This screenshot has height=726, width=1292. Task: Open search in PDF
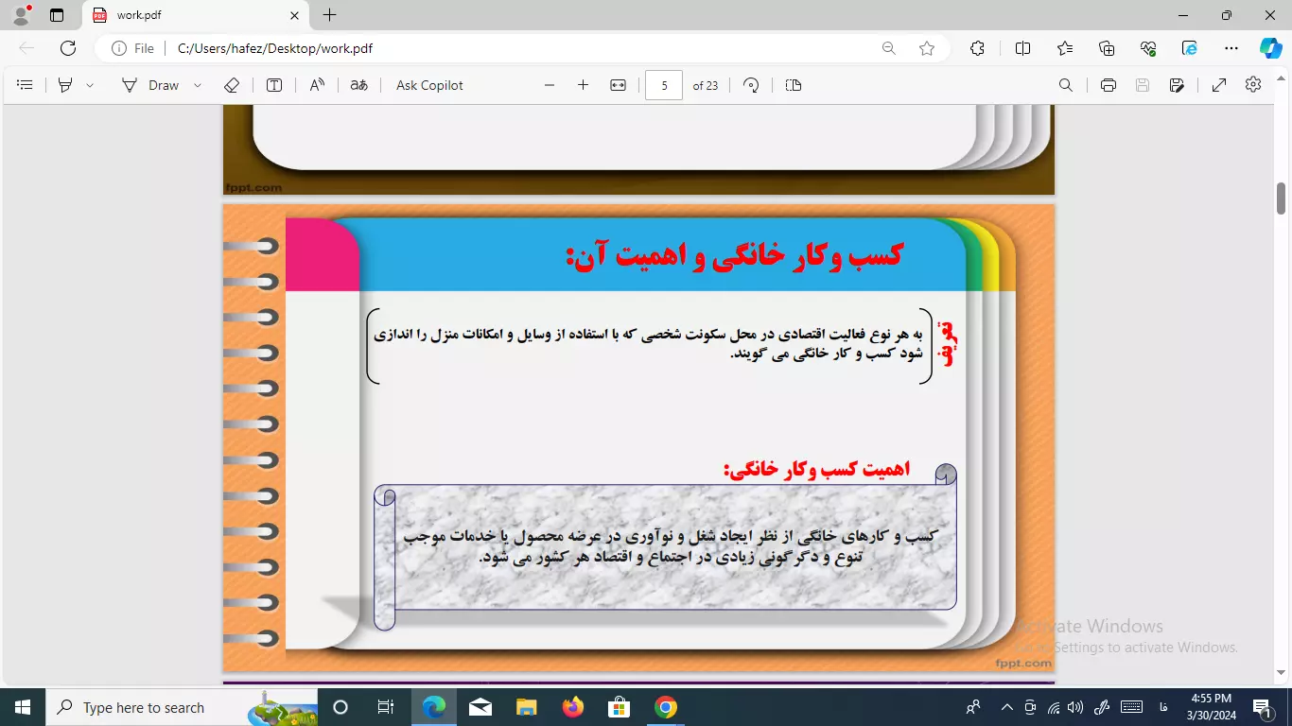pos(1066,85)
